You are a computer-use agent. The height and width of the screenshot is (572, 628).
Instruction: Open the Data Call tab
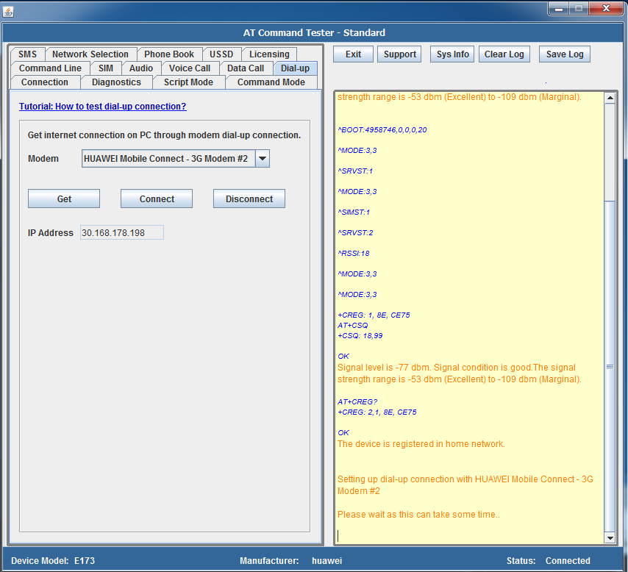(x=246, y=68)
